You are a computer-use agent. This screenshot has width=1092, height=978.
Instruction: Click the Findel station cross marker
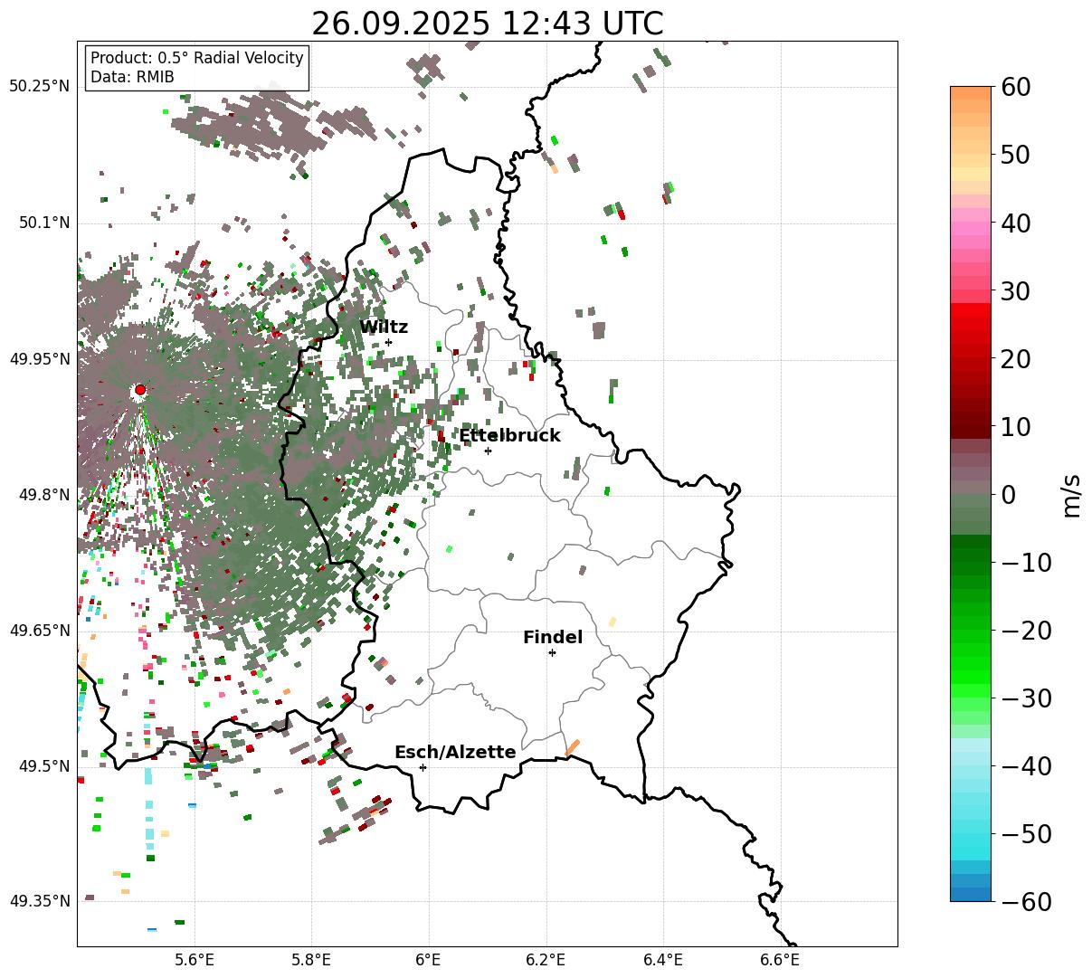click(x=552, y=652)
